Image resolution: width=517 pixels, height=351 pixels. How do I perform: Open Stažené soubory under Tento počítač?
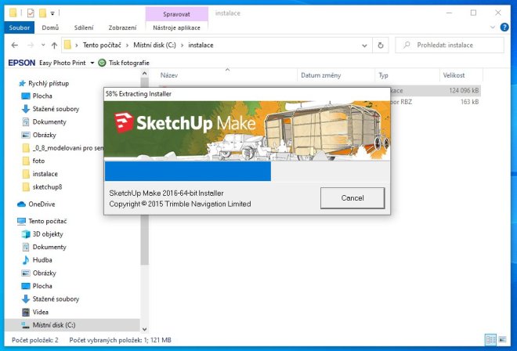click(56, 299)
